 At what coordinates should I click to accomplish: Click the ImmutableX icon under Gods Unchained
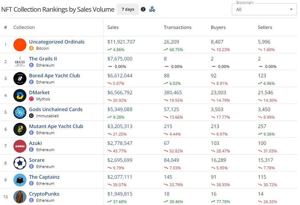point(31,116)
